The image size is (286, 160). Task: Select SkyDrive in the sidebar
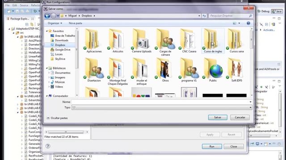[60, 59]
